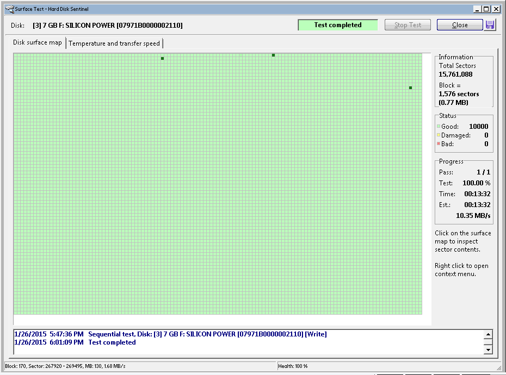
Task: Click the Hard Disk Sentinel title bar icon
Action: (9, 9)
